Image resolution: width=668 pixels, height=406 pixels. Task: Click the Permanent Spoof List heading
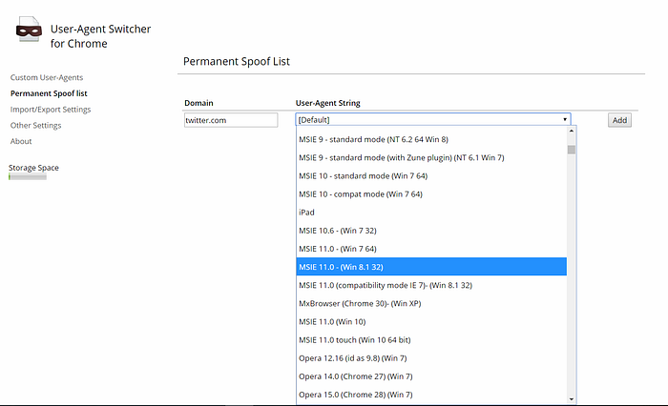point(237,61)
